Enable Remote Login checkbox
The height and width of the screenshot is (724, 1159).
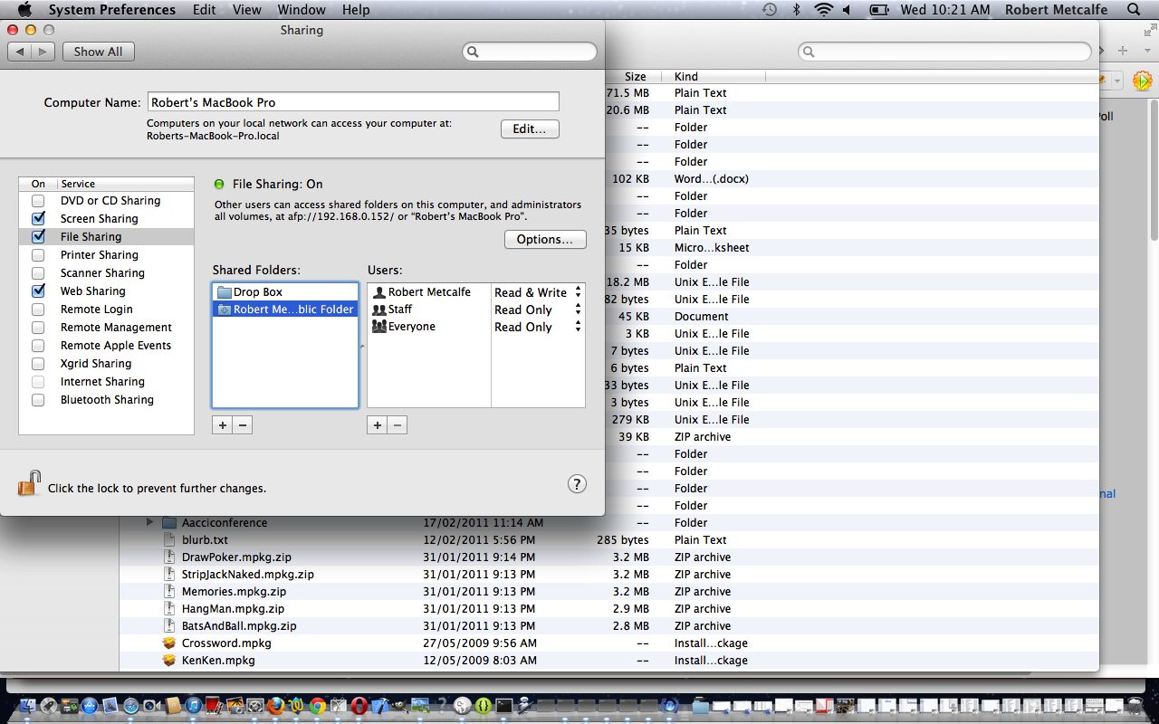click(x=38, y=310)
